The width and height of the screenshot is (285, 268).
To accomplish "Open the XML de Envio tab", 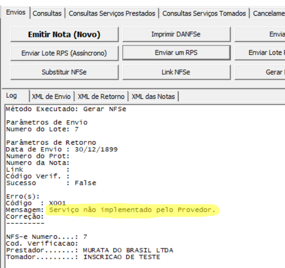I will pyautogui.click(x=51, y=97).
